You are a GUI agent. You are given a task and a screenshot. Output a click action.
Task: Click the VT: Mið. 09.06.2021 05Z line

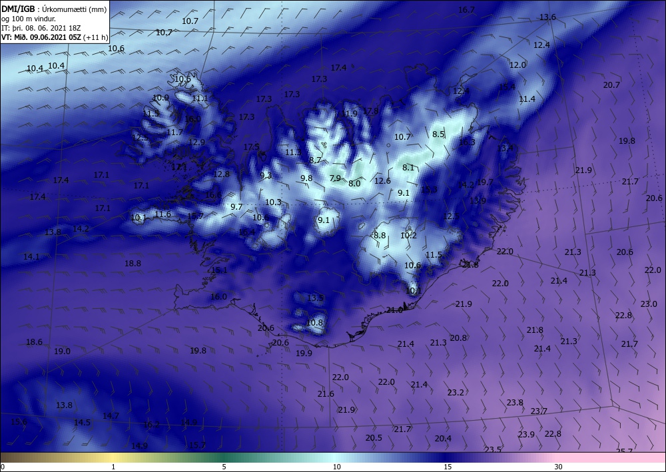(x=41, y=37)
